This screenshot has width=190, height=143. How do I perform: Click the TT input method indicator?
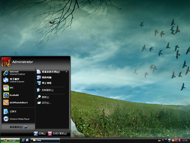[x=163, y=140]
